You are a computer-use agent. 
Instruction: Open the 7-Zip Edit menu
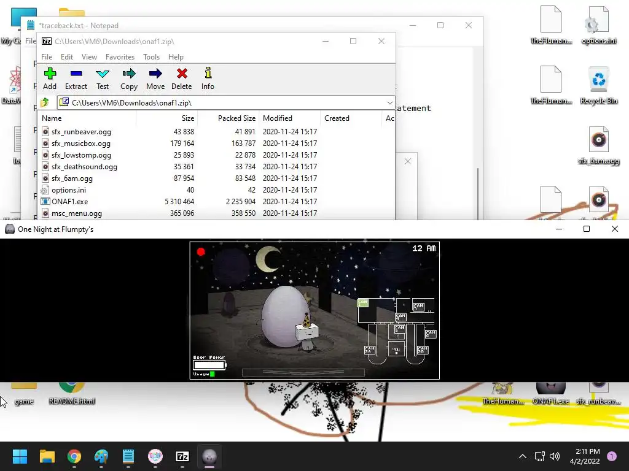pyautogui.click(x=66, y=57)
